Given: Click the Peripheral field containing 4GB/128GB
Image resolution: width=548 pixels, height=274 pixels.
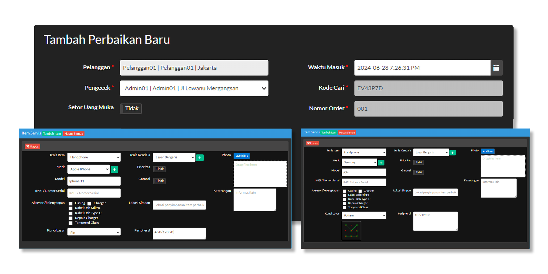Looking at the screenshot, I should (179, 233).
